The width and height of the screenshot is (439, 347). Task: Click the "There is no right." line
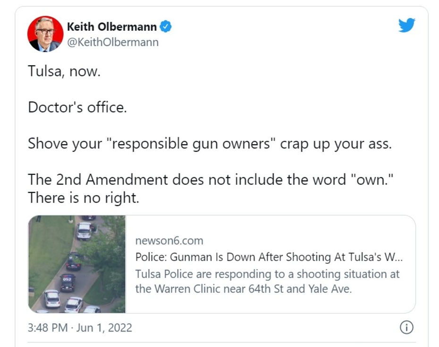84,197
